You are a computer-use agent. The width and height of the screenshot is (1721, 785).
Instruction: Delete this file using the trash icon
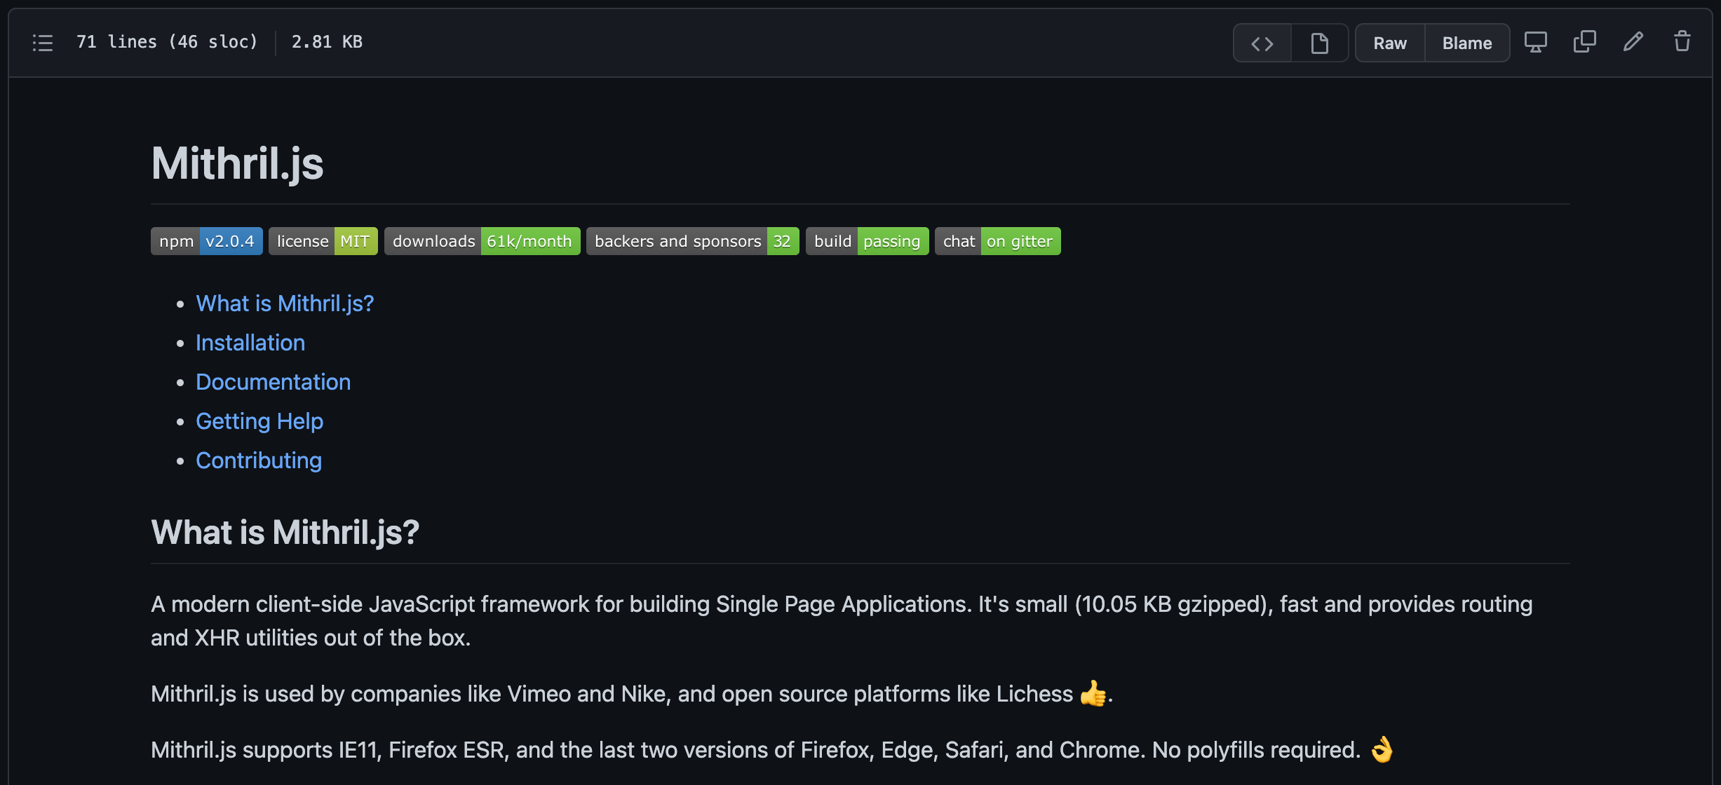pos(1681,42)
